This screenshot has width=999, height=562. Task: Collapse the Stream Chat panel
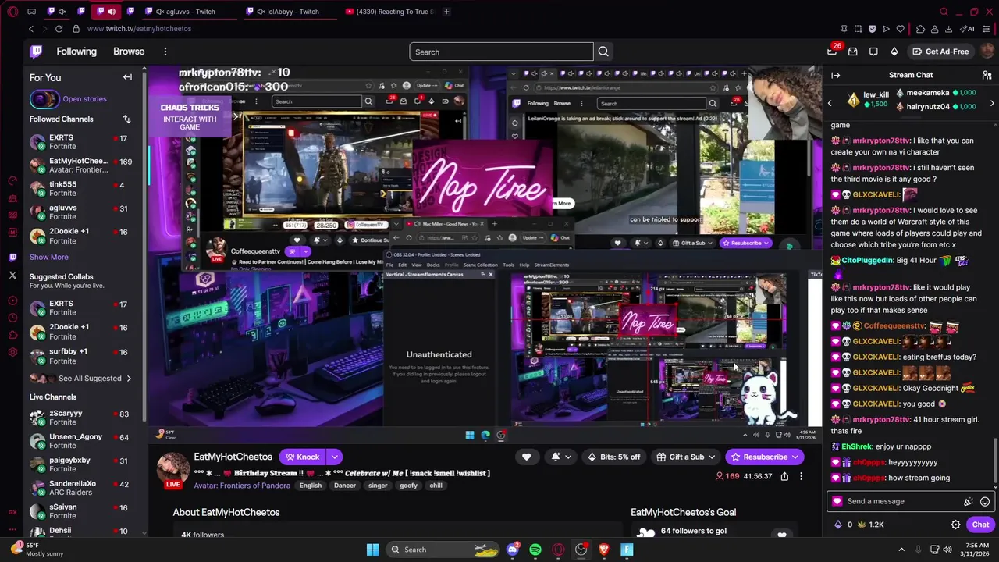click(836, 75)
